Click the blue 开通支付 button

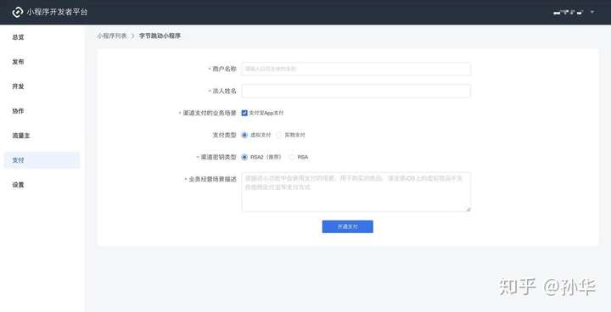pyautogui.click(x=348, y=226)
